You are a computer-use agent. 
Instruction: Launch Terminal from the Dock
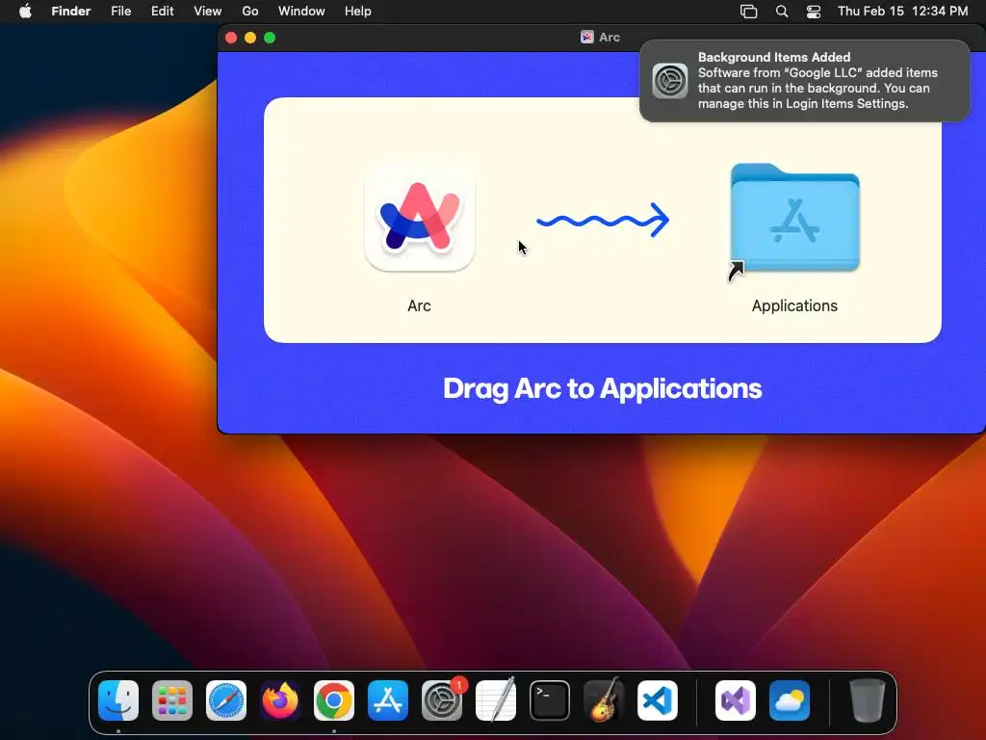(550, 700)
